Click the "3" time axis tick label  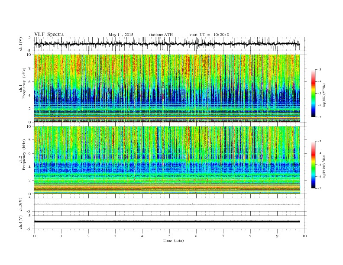point(115,236)
